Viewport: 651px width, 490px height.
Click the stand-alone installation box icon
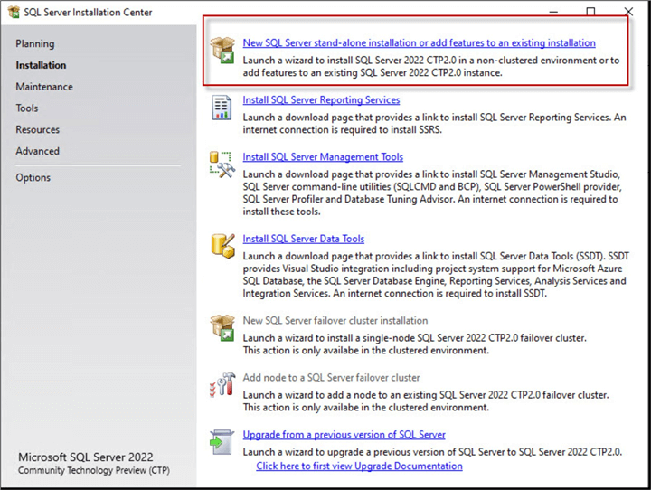tap(222, 50)
